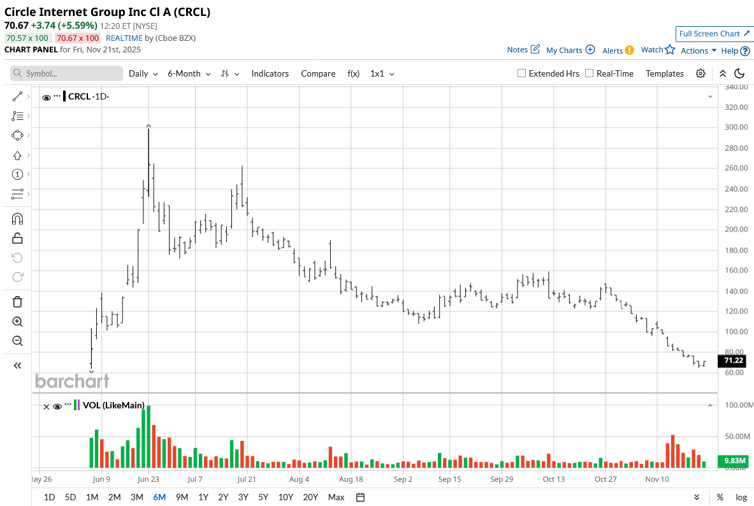Open the Daily frequency dropdown
754x506 pixels.
[143, 73]
